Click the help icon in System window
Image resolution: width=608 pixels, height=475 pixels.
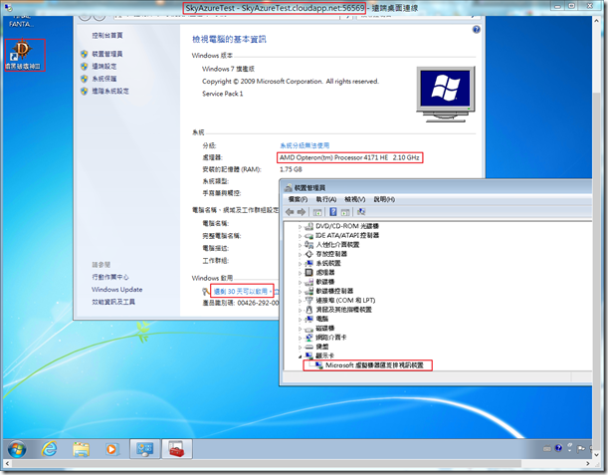(477, 30)
